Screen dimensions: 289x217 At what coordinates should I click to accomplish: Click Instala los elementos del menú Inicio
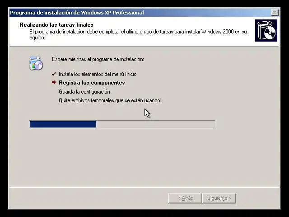click(98, 74)
